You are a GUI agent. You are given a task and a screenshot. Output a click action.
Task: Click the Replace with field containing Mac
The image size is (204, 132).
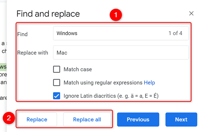121,53
